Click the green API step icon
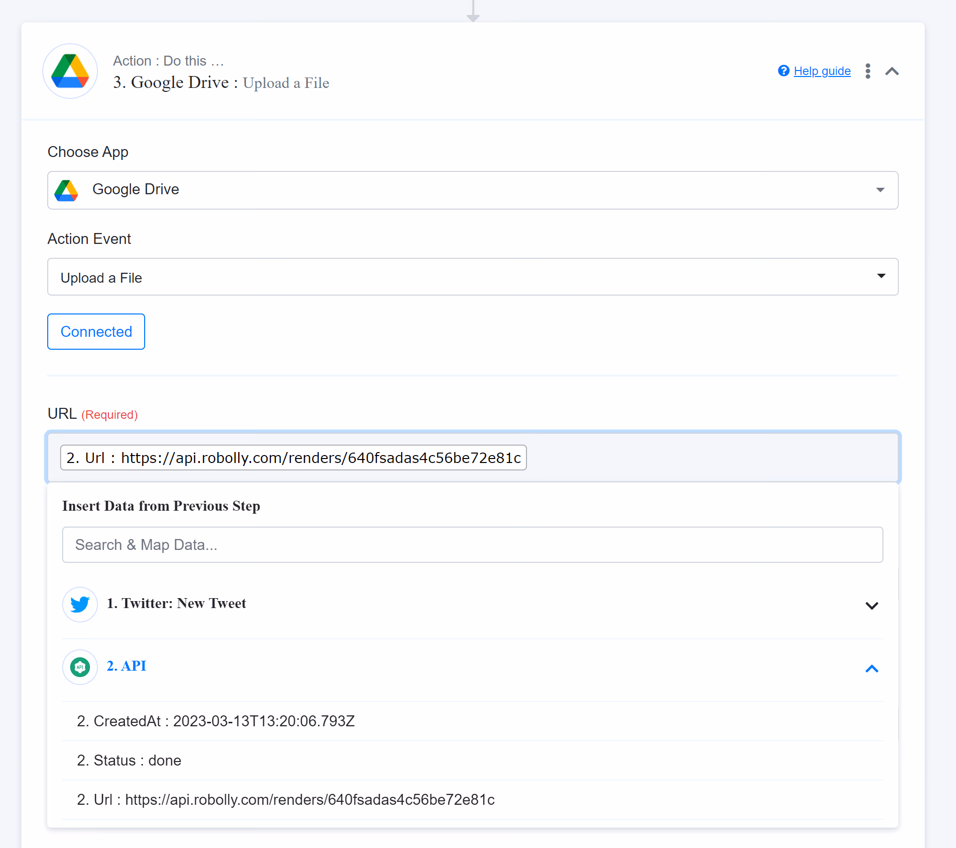Image resolution: width=956 pixels, height=848 pixels. coord(80,667)
